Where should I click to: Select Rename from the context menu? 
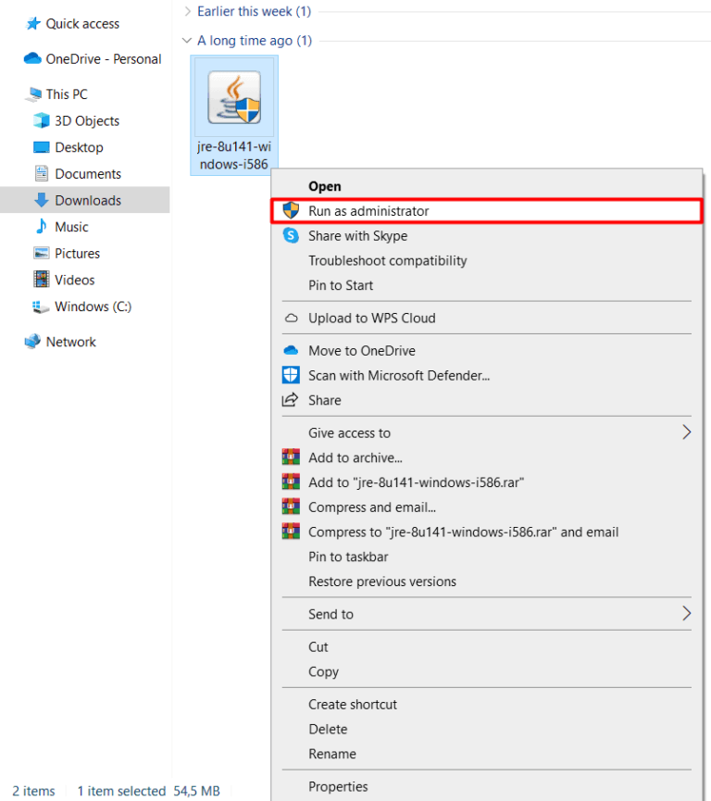coord(486,754)
